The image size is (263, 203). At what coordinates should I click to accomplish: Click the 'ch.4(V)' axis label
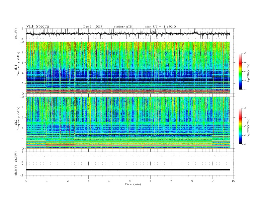(16, 170)
